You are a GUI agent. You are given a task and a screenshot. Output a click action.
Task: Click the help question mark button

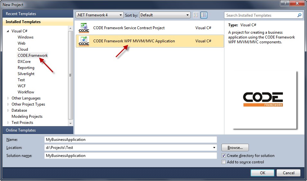[x=285, y=3]
